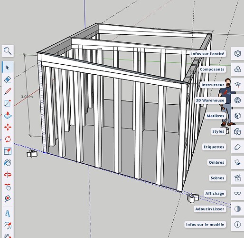Screen dimensions: 244x238
Task: Pick the Paint Bucket tool
Action: point(8,163)
